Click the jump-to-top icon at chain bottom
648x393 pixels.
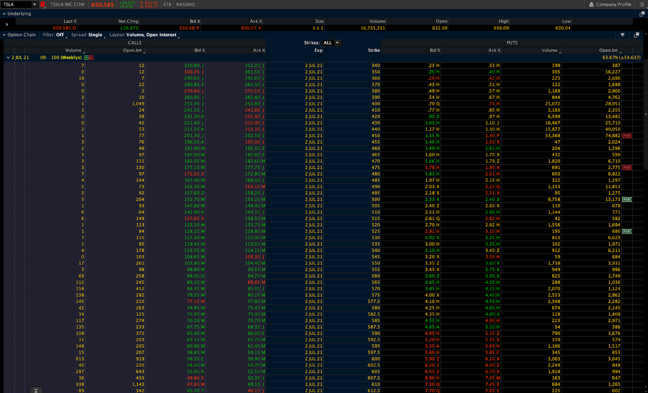coord(36,390)
